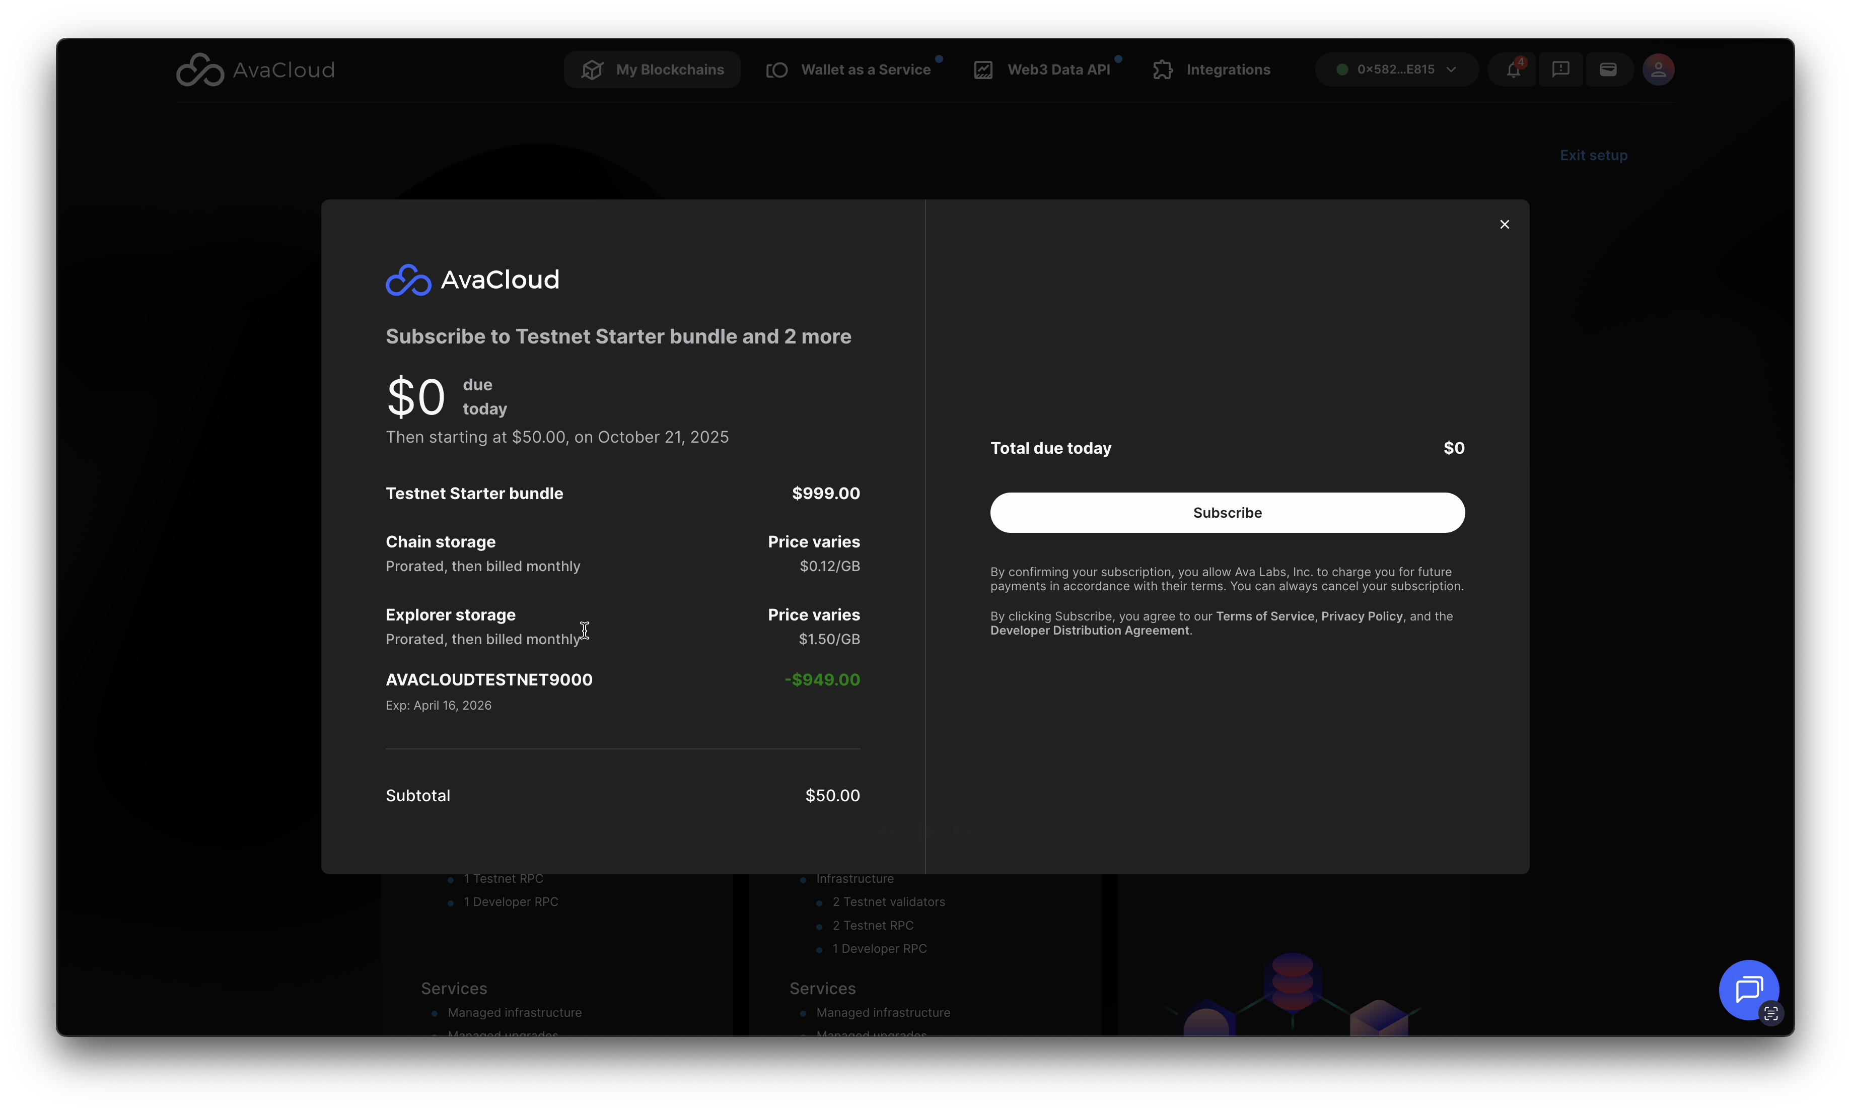Viewport: 1851px width, 1111px height.
Task: Open the Privacy Policy link
Action: pyautogui.click(x=1362, y=616)
